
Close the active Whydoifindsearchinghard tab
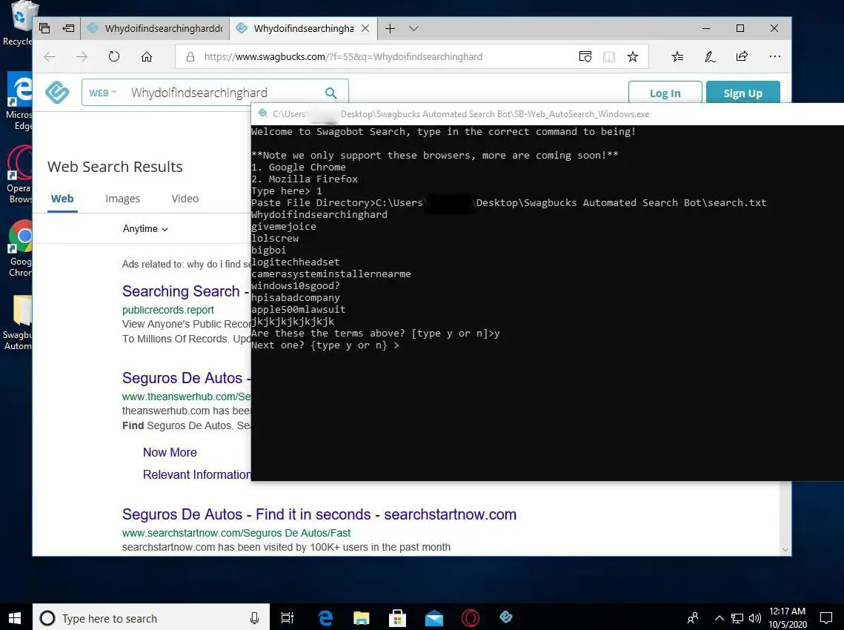pos(365,29)
